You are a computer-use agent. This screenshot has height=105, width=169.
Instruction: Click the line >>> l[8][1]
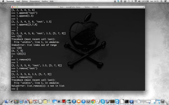pos(18,54)
